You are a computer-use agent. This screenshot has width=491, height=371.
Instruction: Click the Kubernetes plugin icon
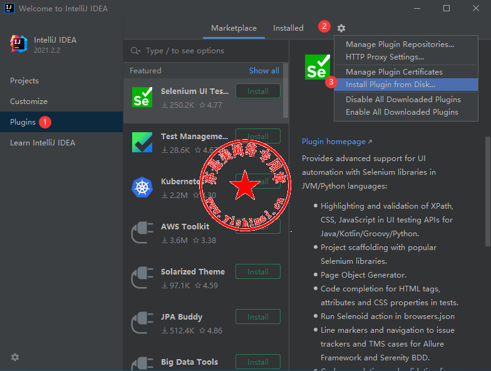[x=142, y=187]
